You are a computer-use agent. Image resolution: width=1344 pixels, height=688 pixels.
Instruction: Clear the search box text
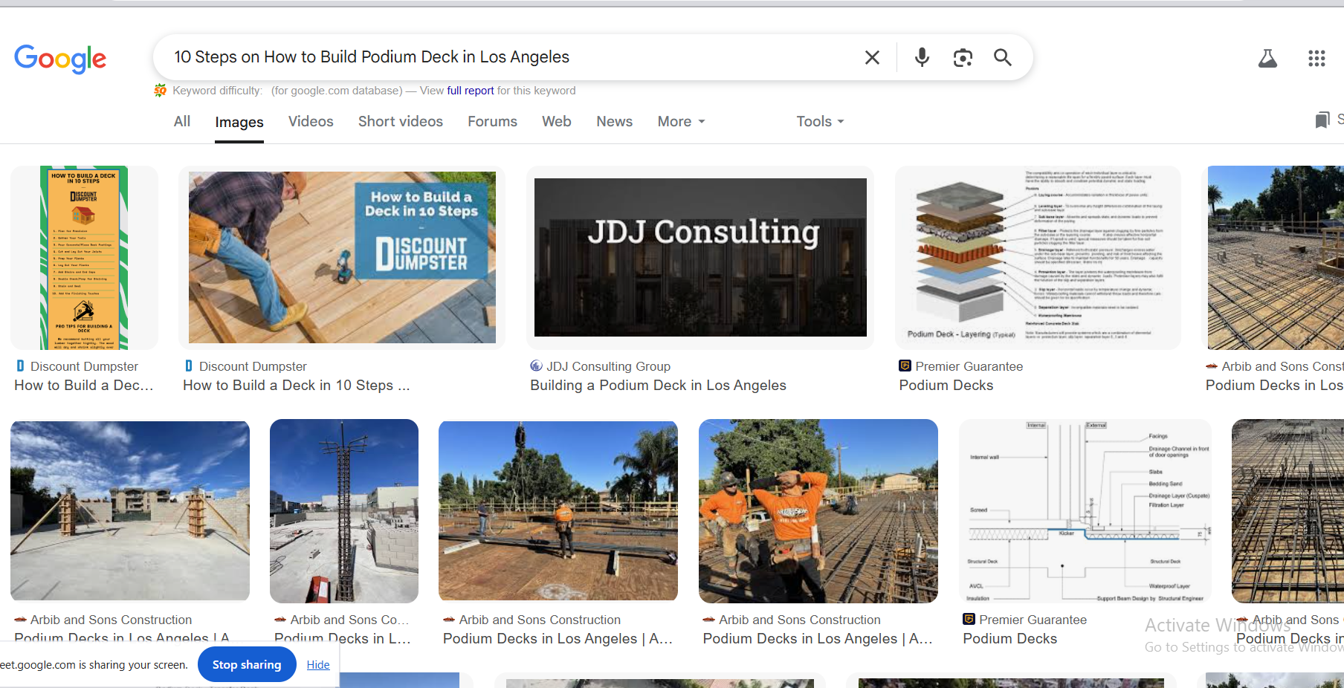coord(872,57)
